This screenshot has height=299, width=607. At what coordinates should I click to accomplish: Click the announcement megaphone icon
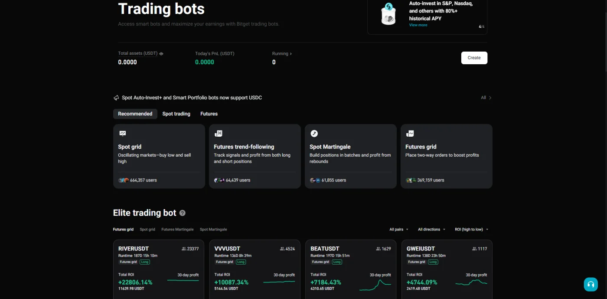coord(116,98)
